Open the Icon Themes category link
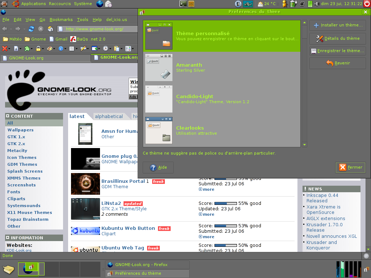The height and width of the screenshot is (278, 371). [x=22, y=157]
